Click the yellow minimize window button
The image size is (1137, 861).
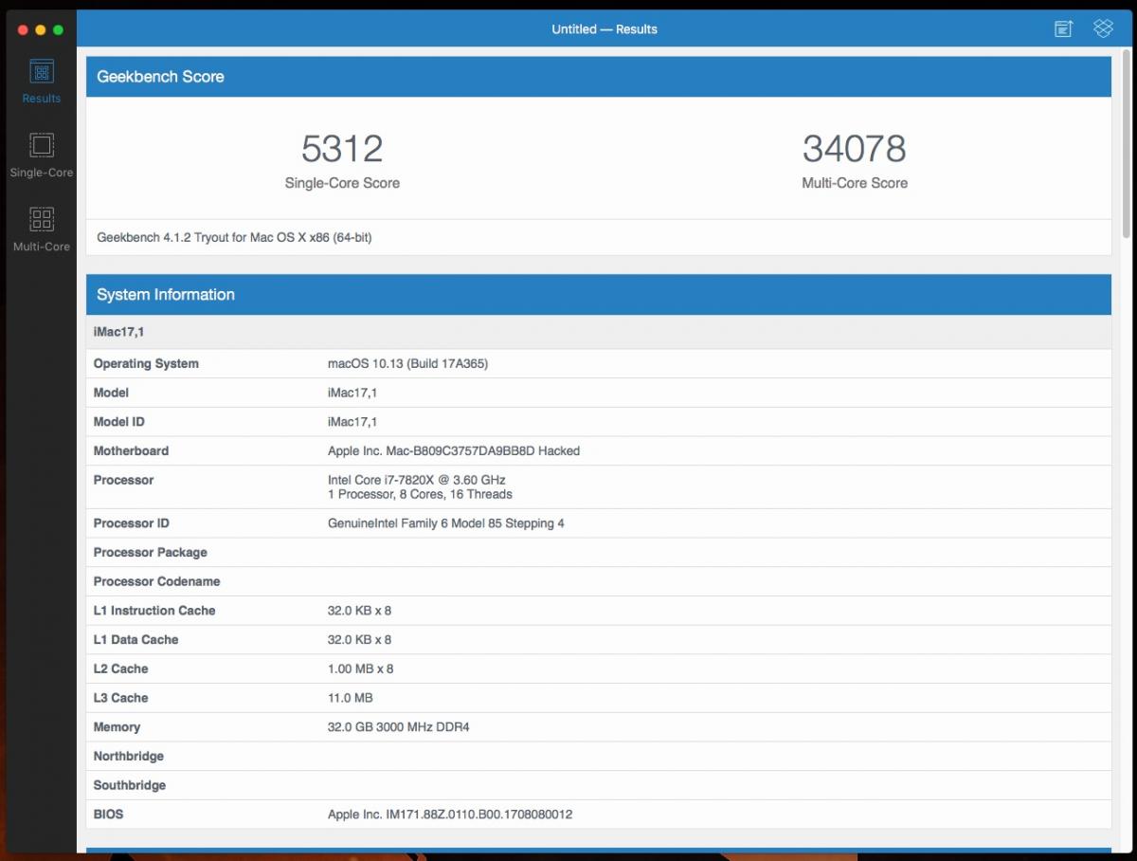(41, 30)
